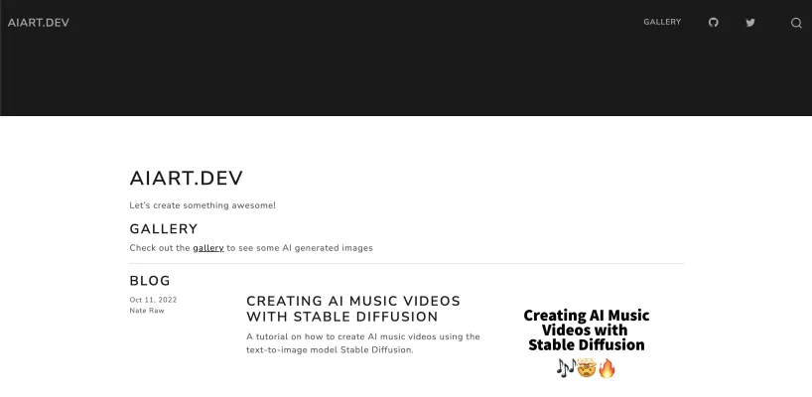Click the large AIART.DEV page heading
Viewport: 812px width, 397px height.
[186, 179]
